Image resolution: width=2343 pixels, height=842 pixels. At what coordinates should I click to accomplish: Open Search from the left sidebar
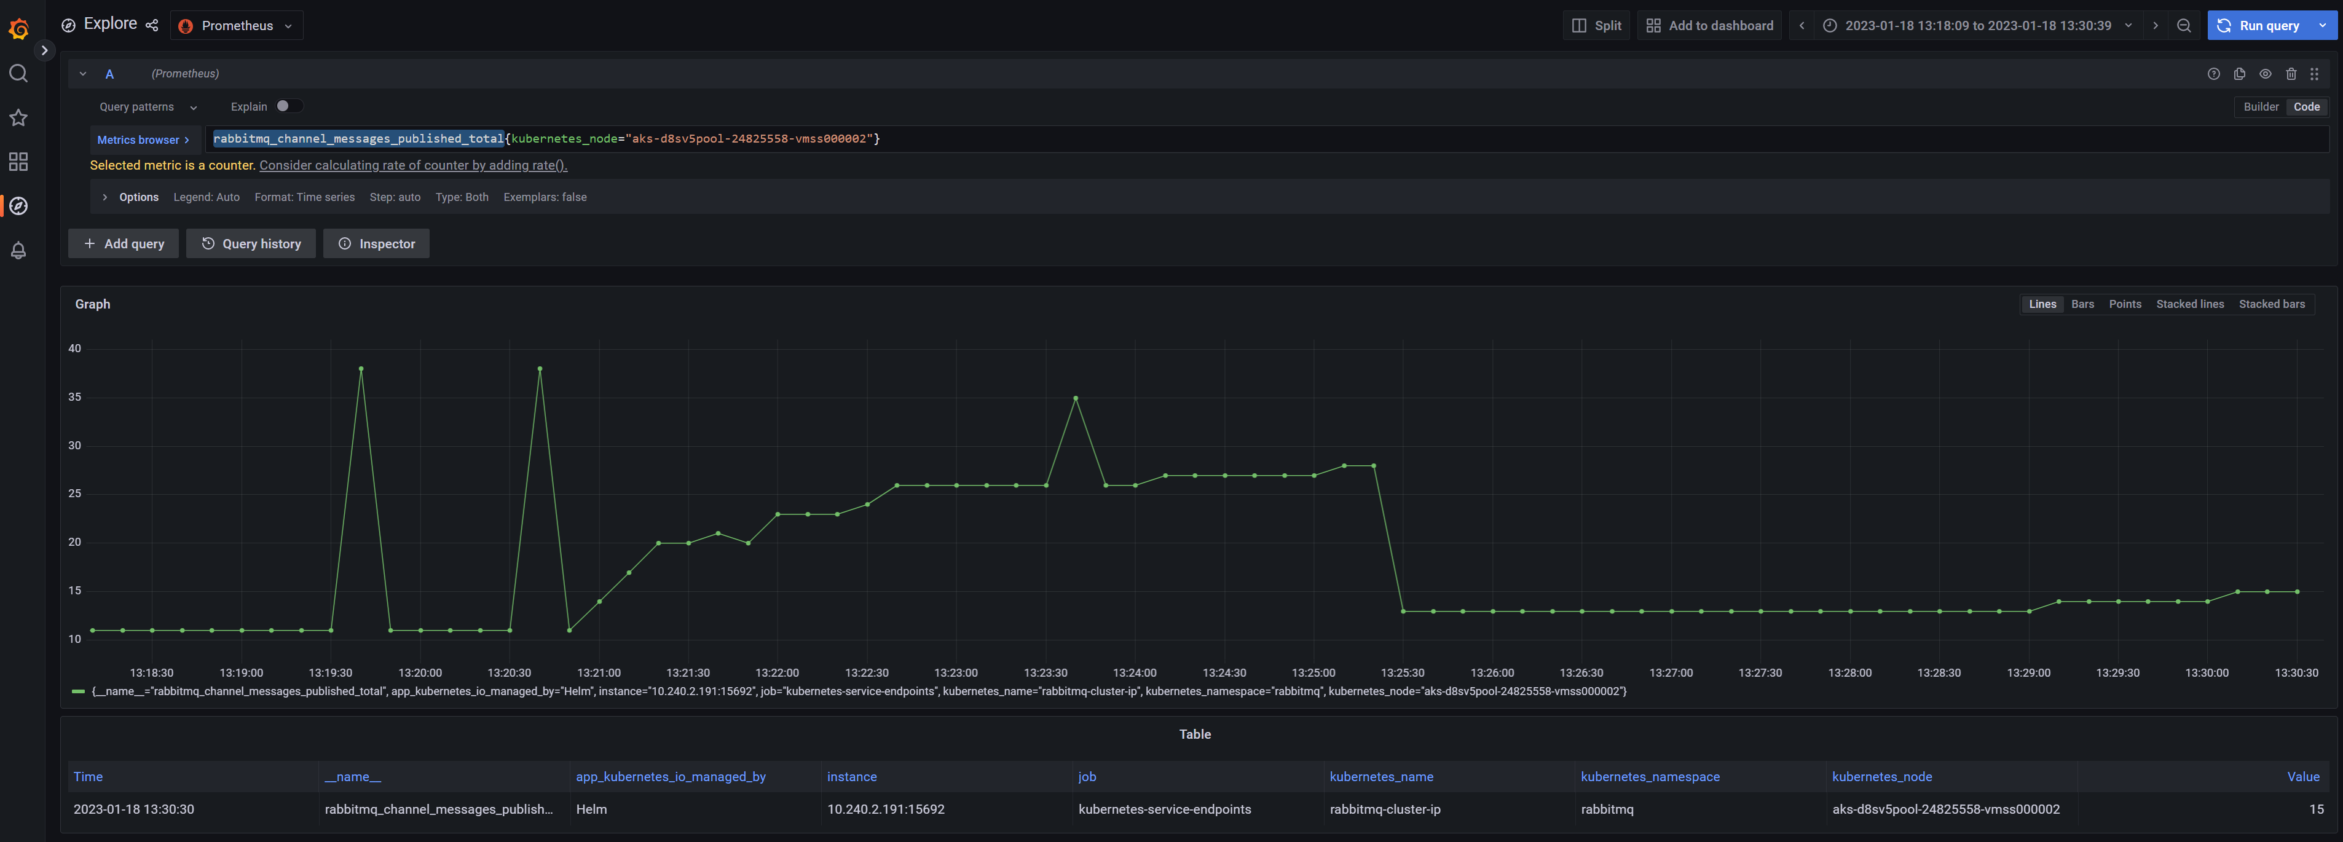tap(18, 74)
